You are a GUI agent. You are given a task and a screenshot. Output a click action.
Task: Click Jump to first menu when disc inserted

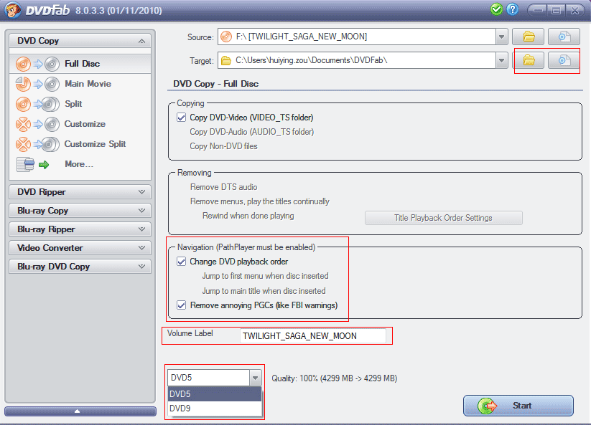point(266,276)
